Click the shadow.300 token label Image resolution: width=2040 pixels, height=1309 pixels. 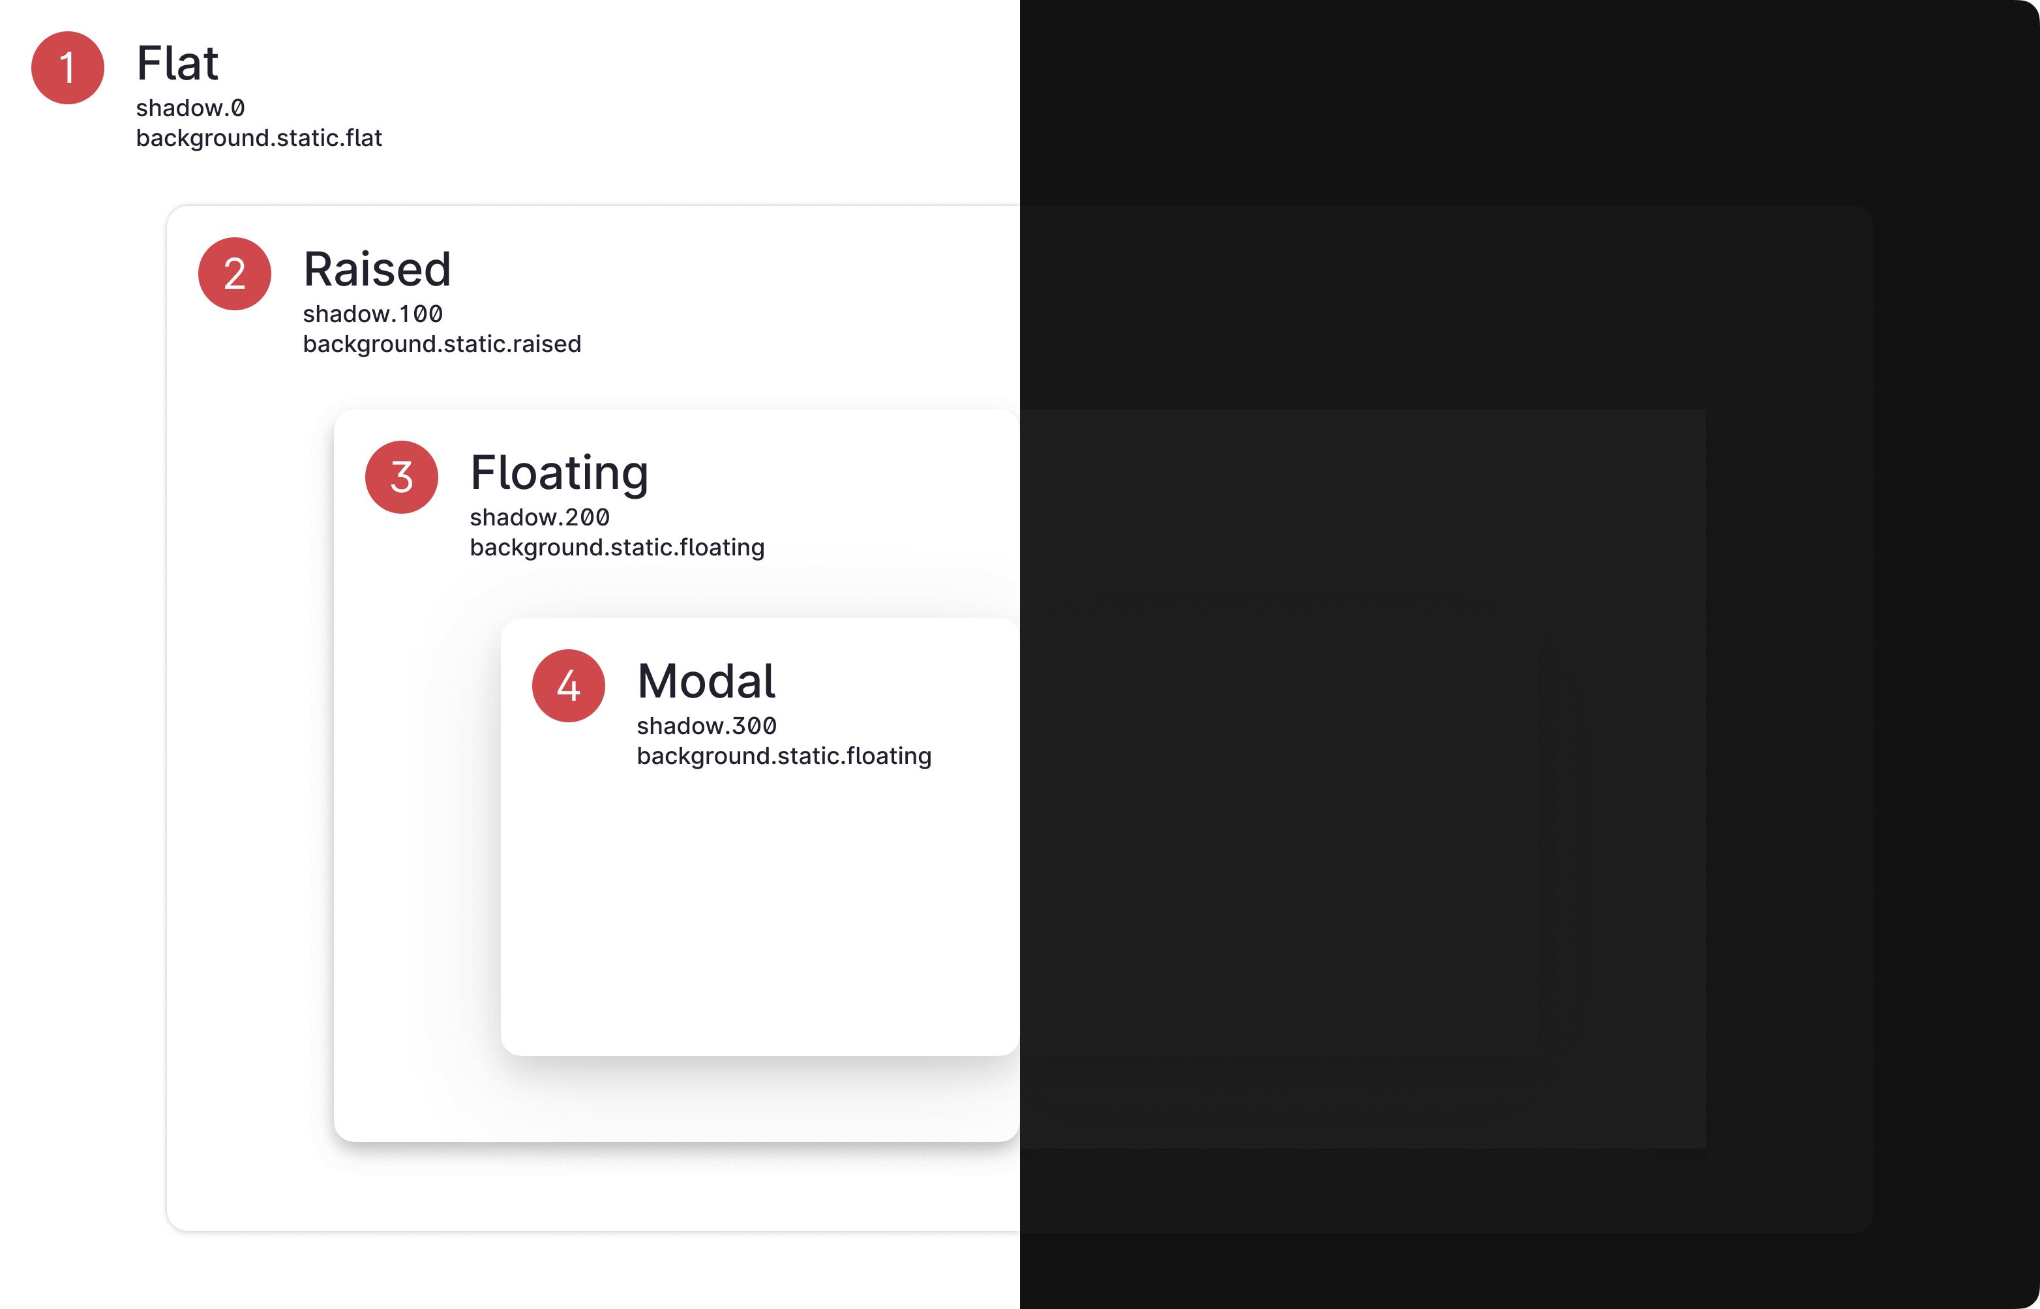pyautogui.click(x=706, y=726)
